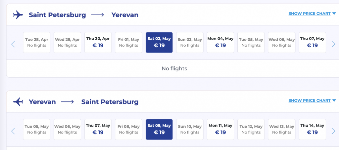Select outbound Thu 30, Apr for €19
The image size is (339, 150).
click(x=98, y=42)
